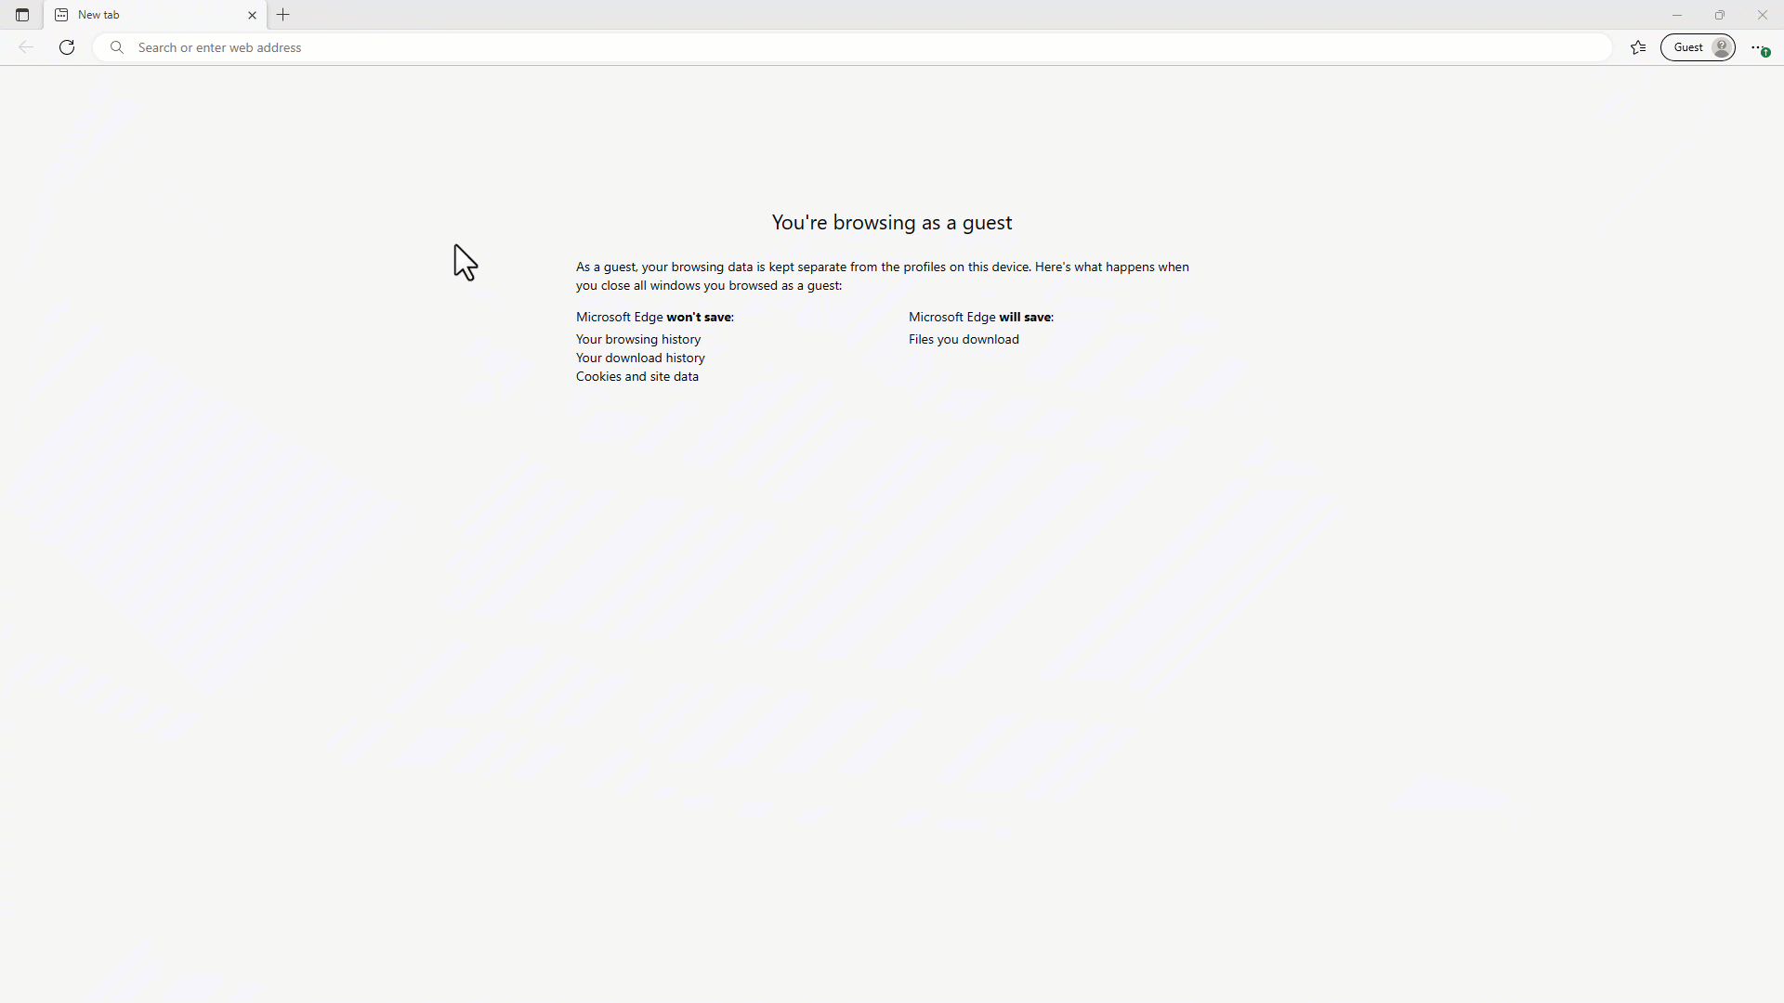Open Settings and more ellipsis menu
The height and width of the screenshot is (1003, 1784).
[x=1760, y=47]
